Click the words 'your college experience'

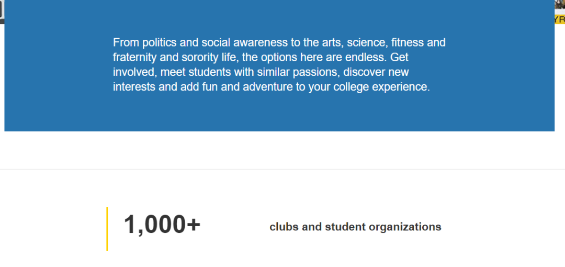[x=369, y=87]
